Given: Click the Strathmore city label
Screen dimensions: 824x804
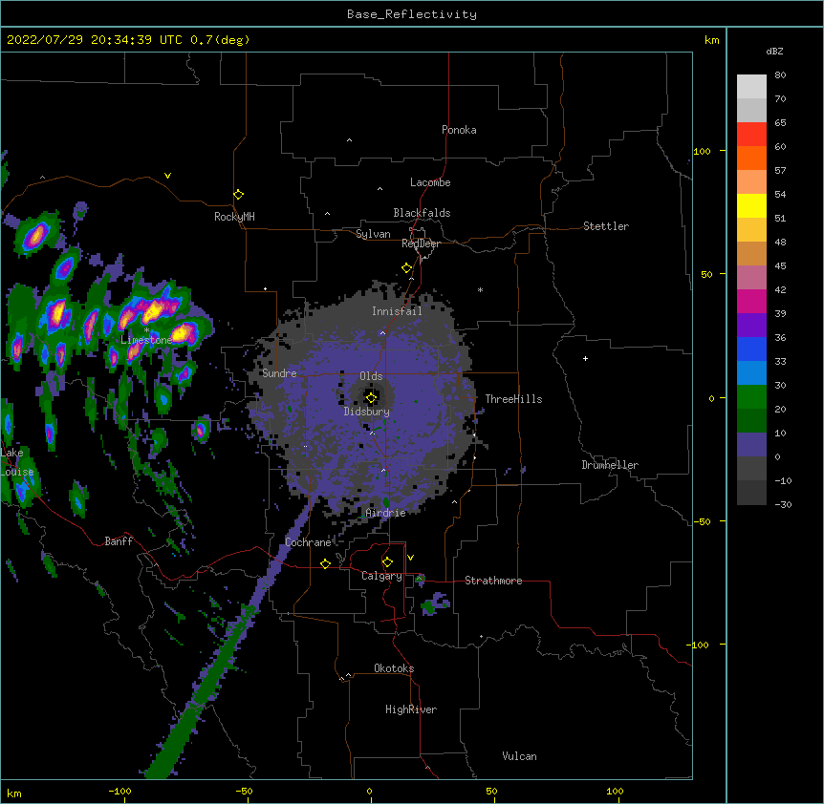Looking at the screenshot, I should [x=493, y=581].
